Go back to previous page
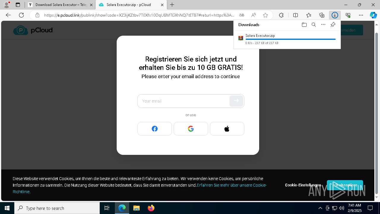380x214 pixels. tap(8, 15)
